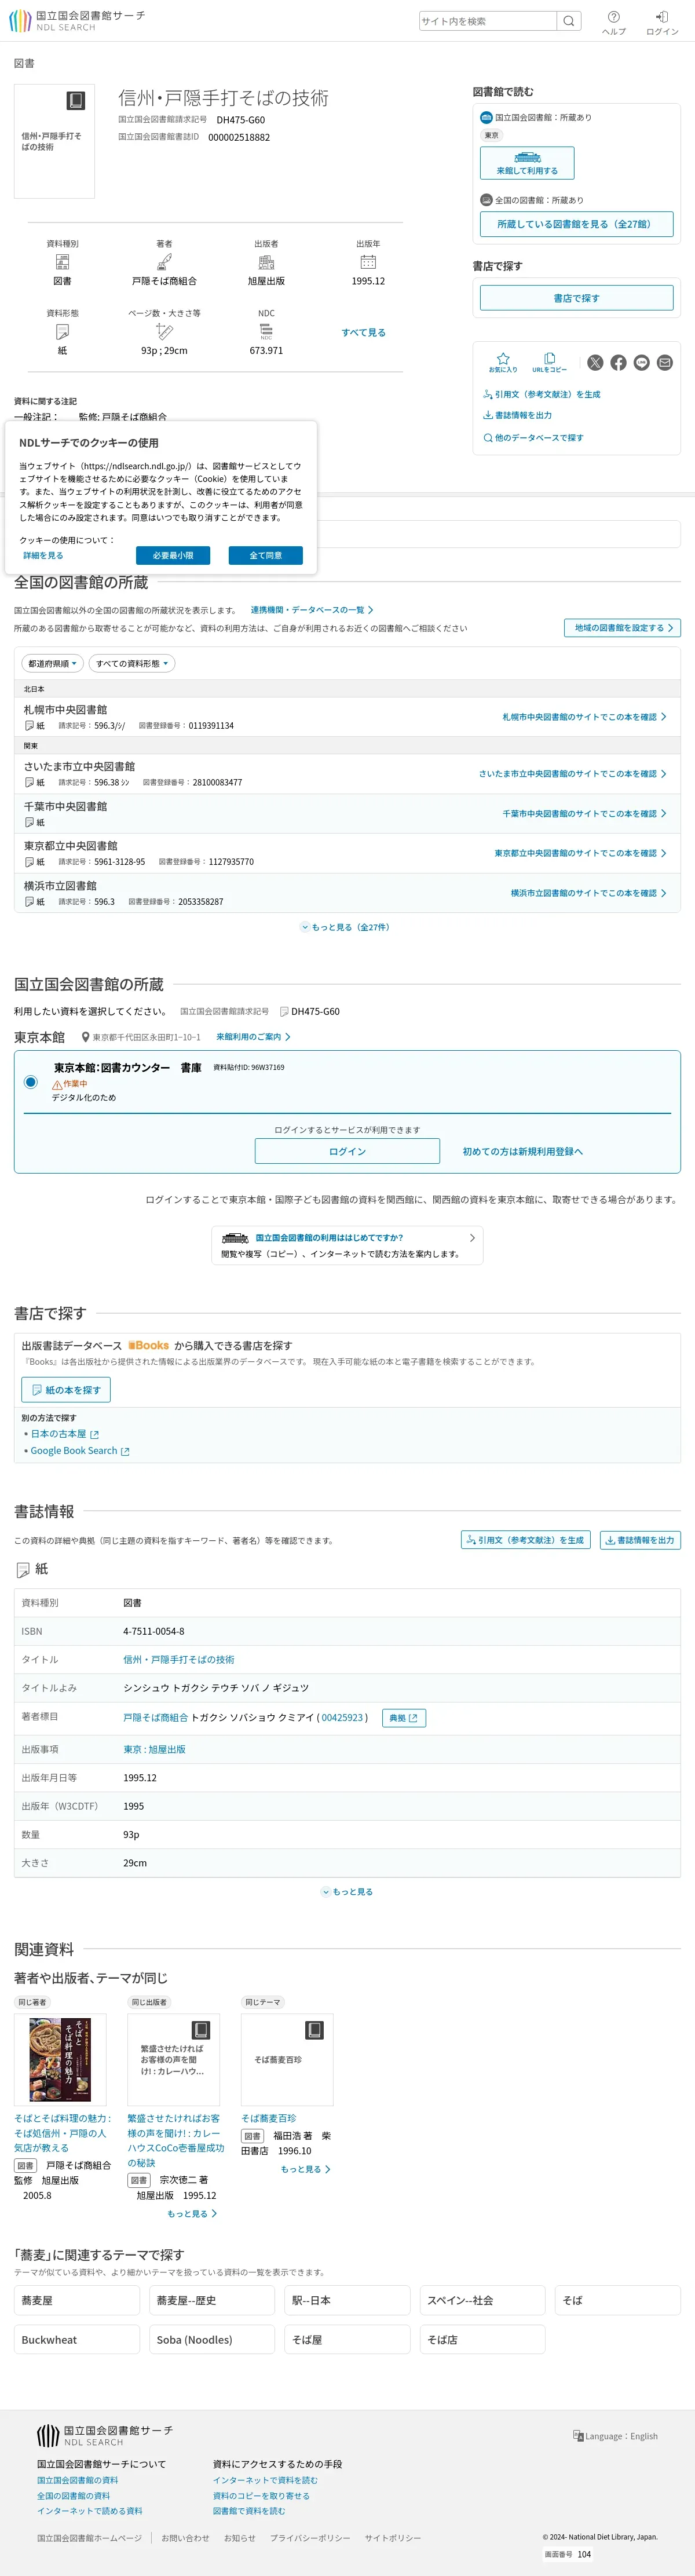Image resolution: width=695 pixels, height=2576 pixels.
Task: Click もっと見る under 同じ出版者
Action: point(192,2214)
